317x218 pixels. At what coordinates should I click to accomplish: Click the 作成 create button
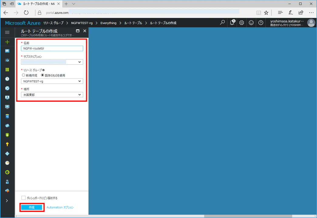32,207
